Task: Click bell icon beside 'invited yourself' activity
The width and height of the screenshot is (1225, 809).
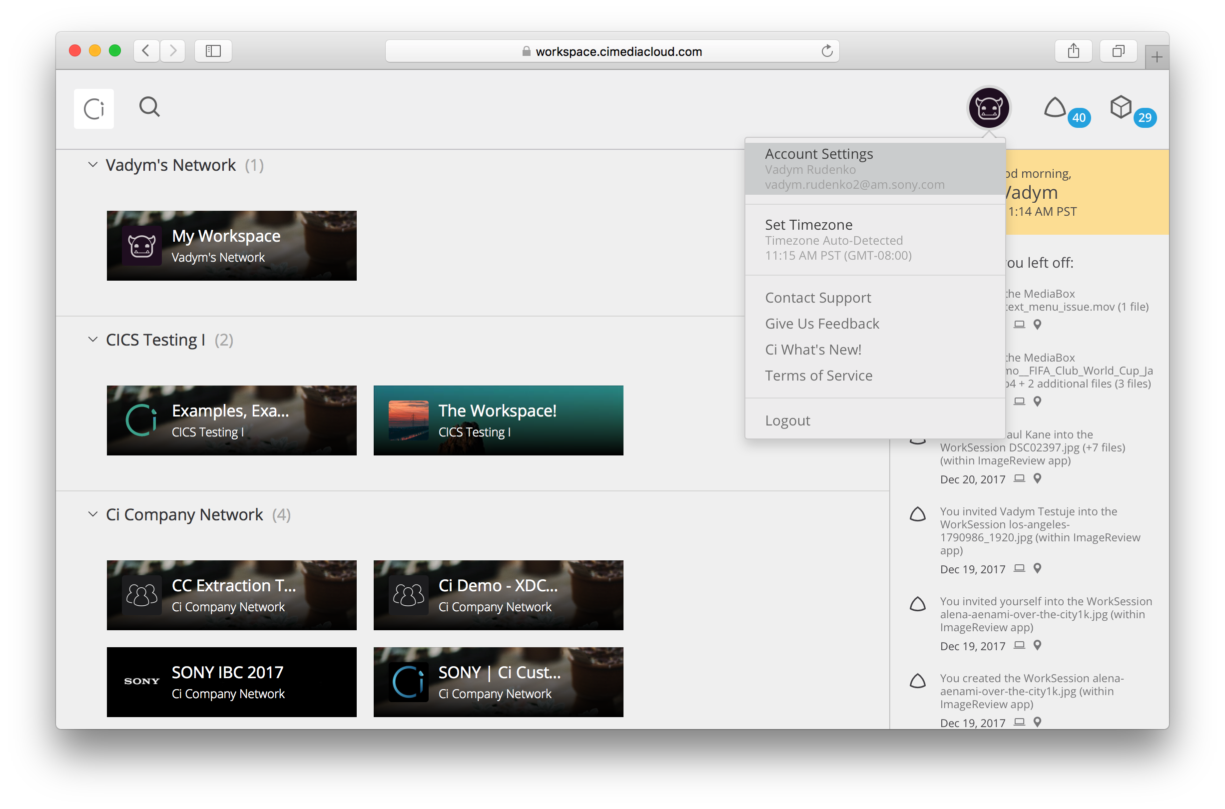Action: [917, 604]
